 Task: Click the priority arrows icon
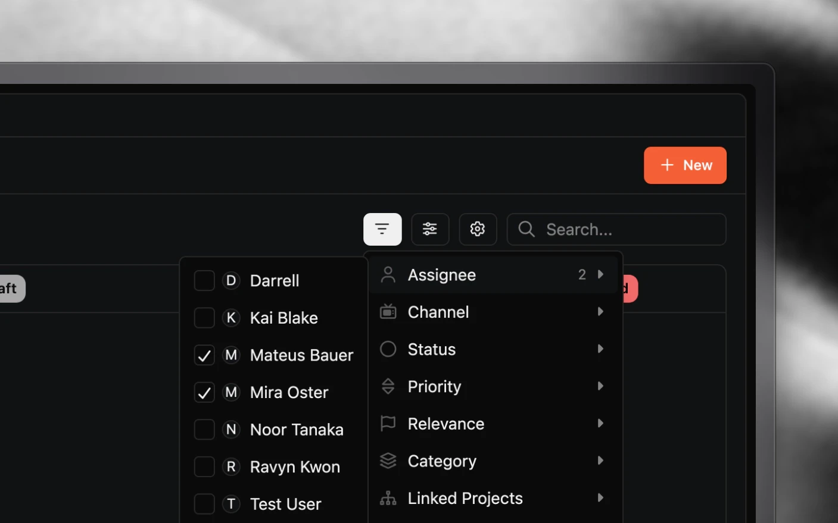tap(388, 386)
